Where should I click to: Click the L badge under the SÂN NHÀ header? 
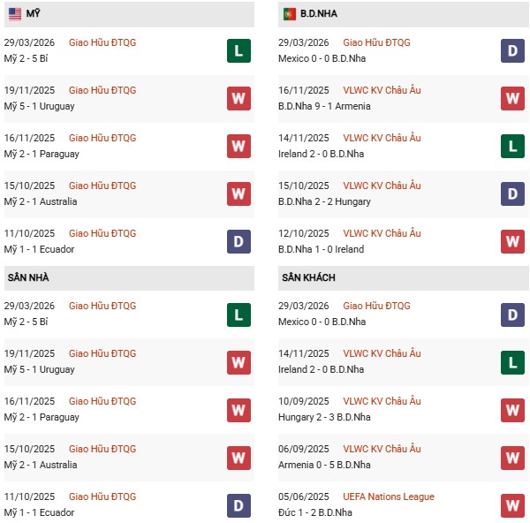(238, 314)
